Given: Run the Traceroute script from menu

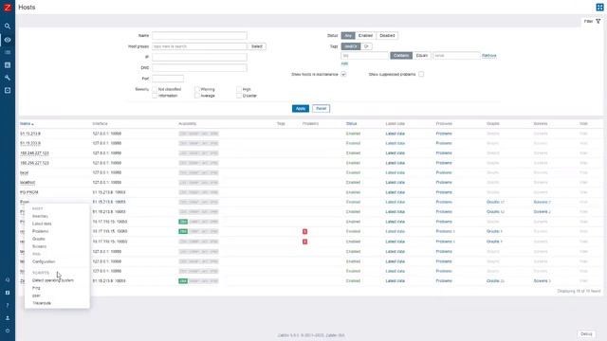Looking at the screenshot, I should click(x=42, y=303).
